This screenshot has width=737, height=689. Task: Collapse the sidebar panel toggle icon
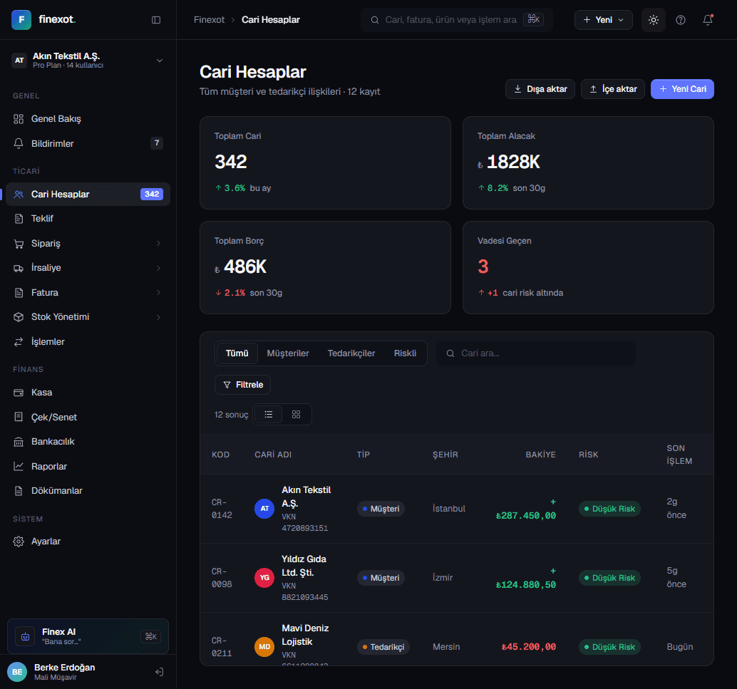[156, 20]
